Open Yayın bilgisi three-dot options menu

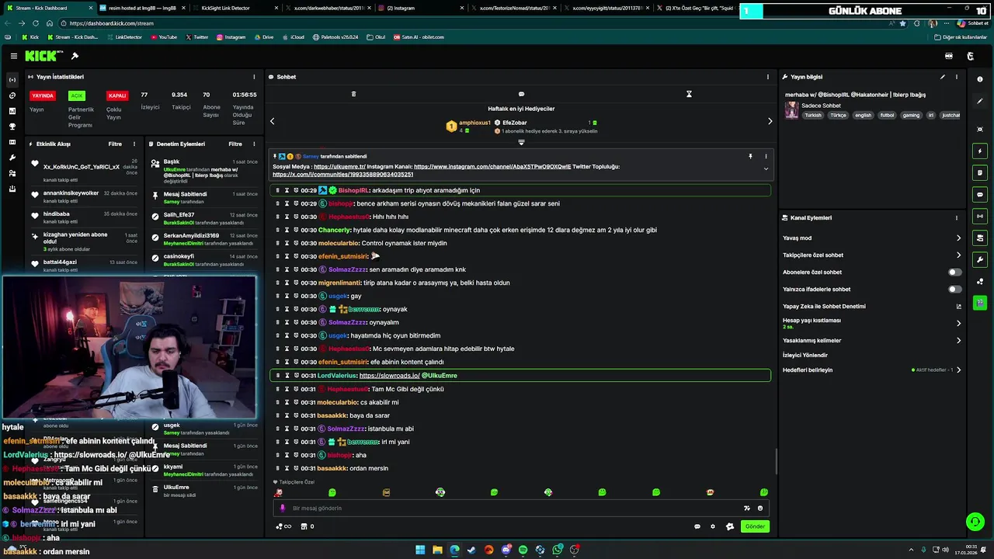pyautogui.click(x=957, y=77)
